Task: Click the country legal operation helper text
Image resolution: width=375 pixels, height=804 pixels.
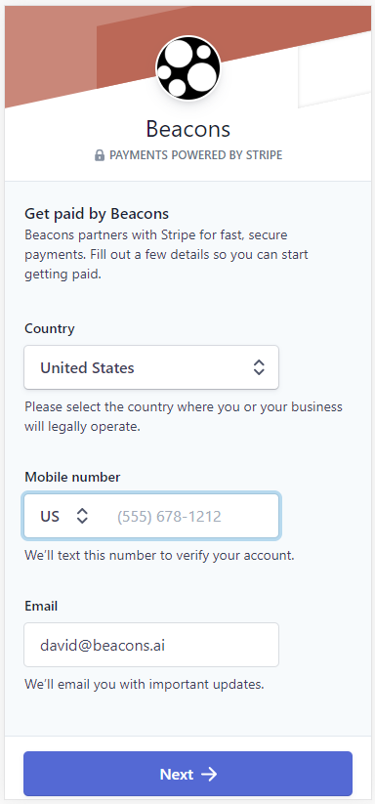Action: coord(184,417)
